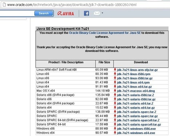This screenshot has width=170, height=136.
Task: Download jdk-7u21-solaris-x64.tar.Z link
Action: (x=135, y=104)
